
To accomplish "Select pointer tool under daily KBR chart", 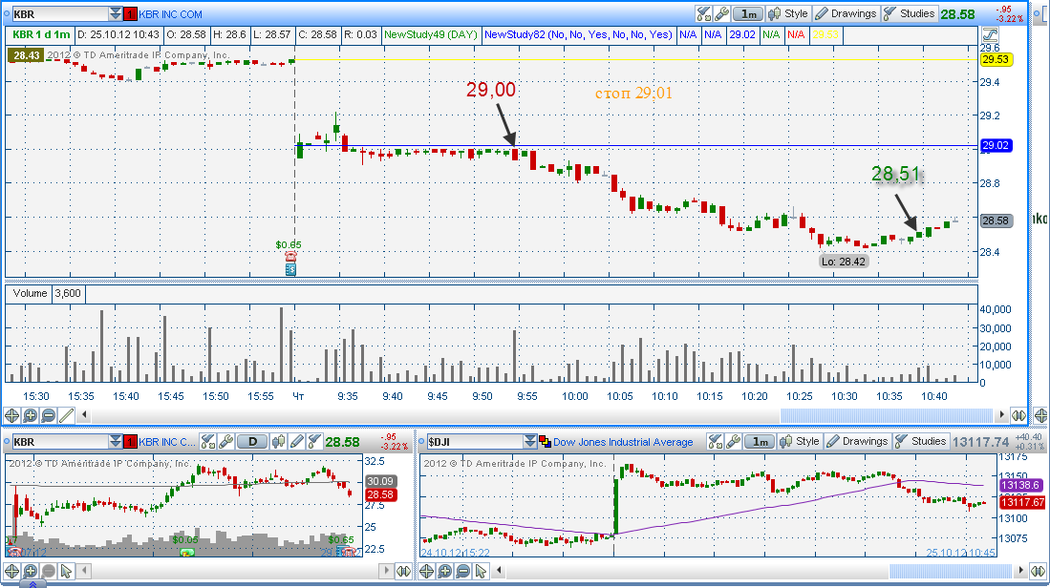I will click(x=66, y=571).
